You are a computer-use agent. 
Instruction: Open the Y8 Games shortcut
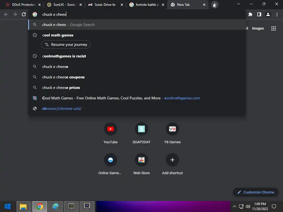[172, 133]
